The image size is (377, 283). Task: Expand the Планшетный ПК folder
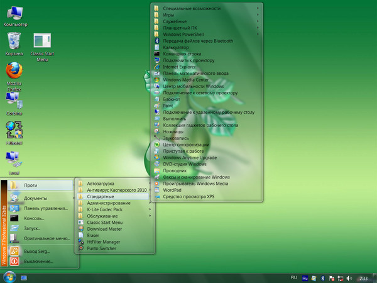tap(207, 28)
